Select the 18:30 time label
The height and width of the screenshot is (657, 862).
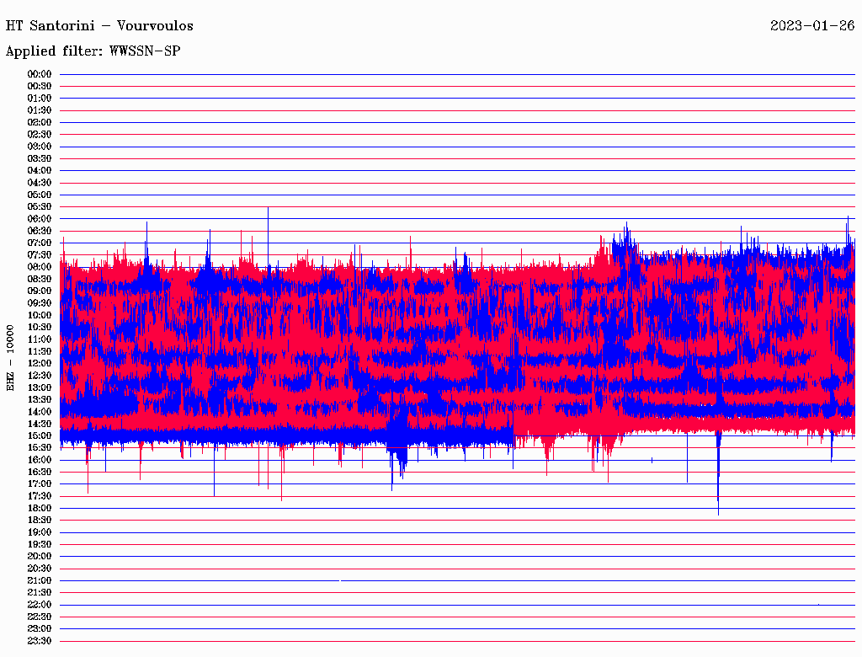click(x=40, y=521)
